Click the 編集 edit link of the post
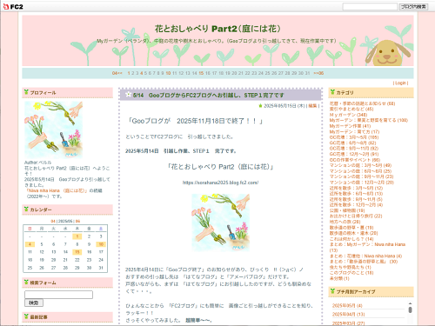 coord(312,106)
